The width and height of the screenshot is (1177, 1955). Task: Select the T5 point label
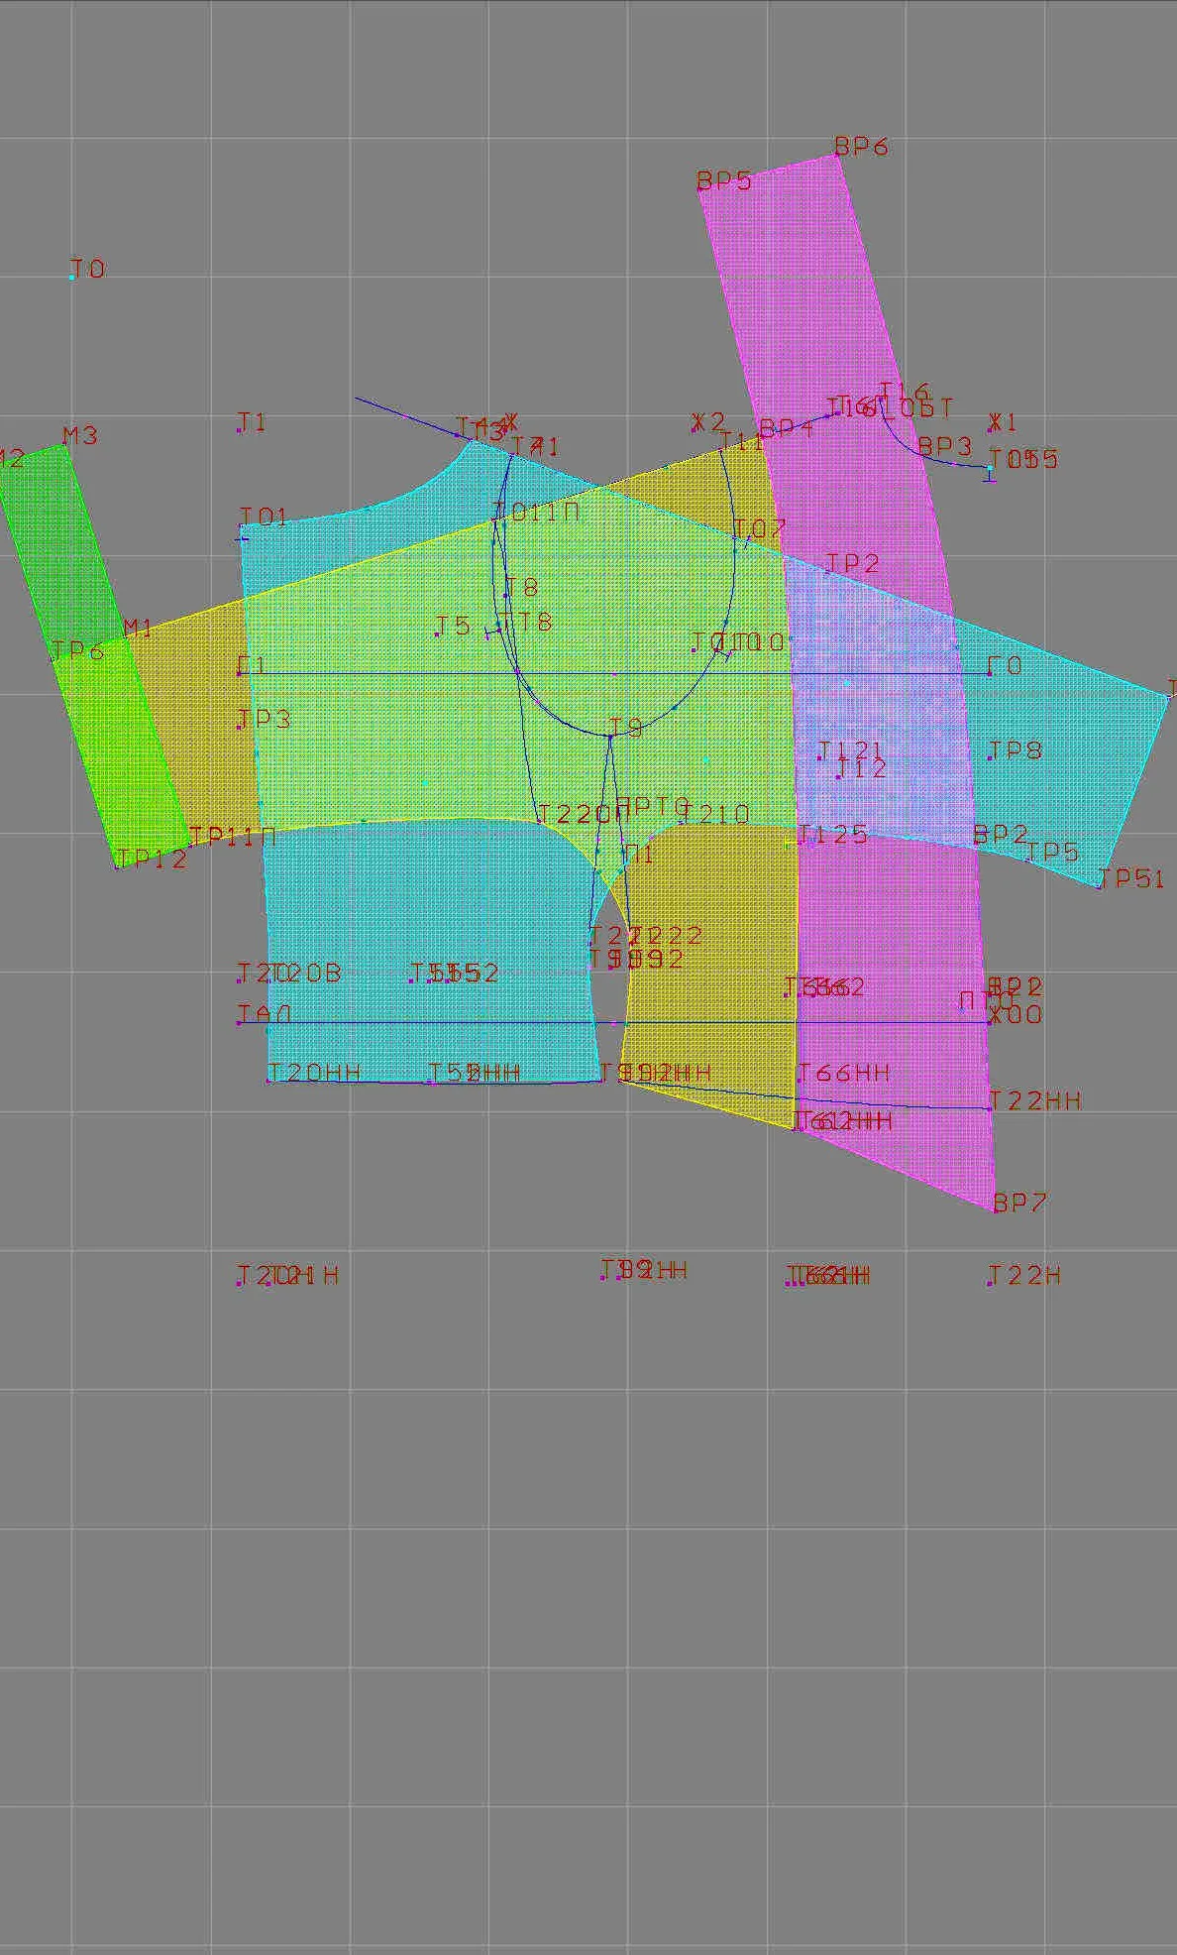454,626
